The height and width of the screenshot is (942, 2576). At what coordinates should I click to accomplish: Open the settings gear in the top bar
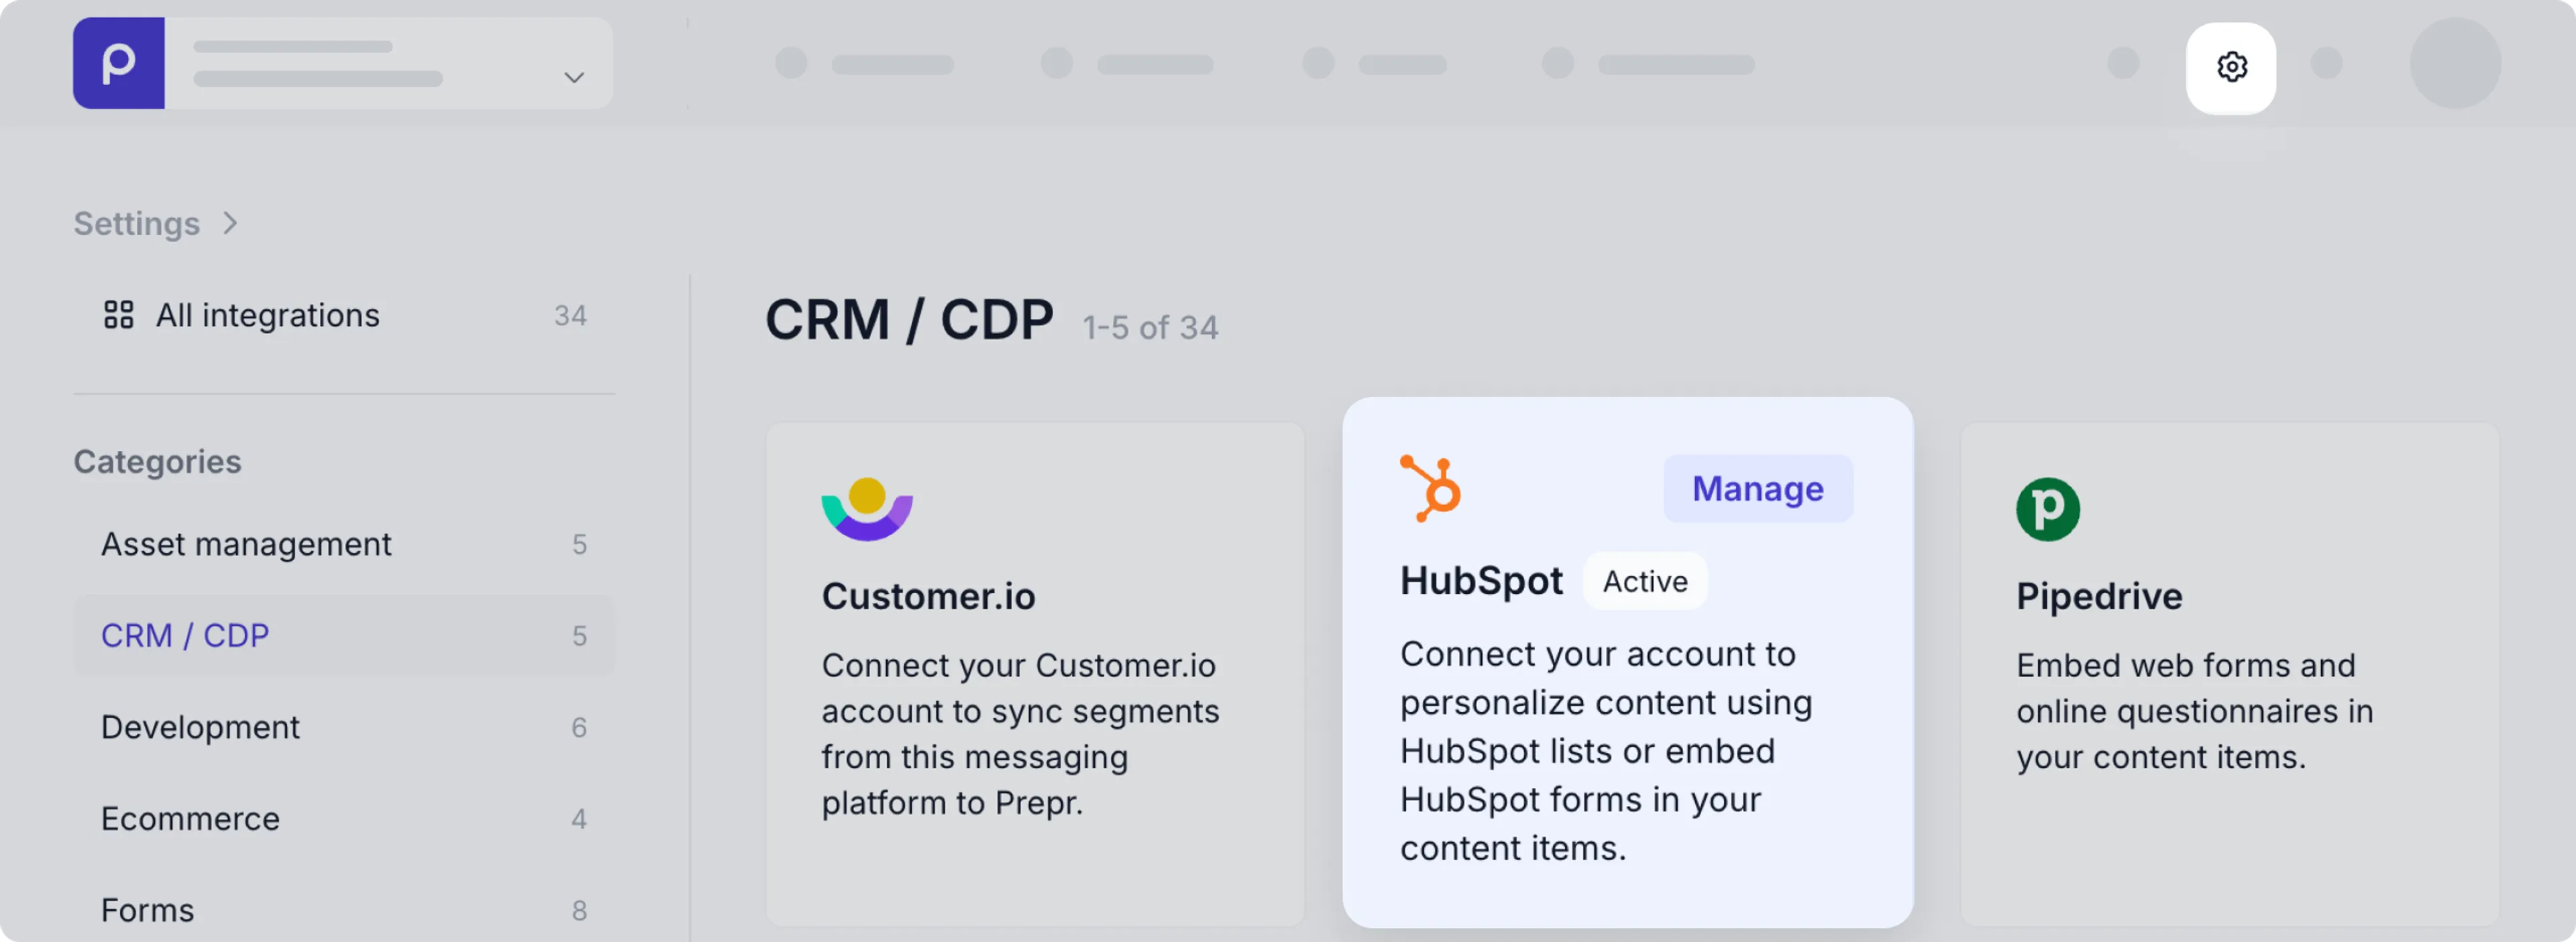click(2231, 67)
